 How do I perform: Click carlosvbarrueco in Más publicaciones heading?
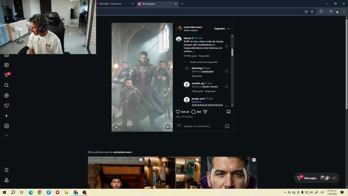tap(122, 152)
